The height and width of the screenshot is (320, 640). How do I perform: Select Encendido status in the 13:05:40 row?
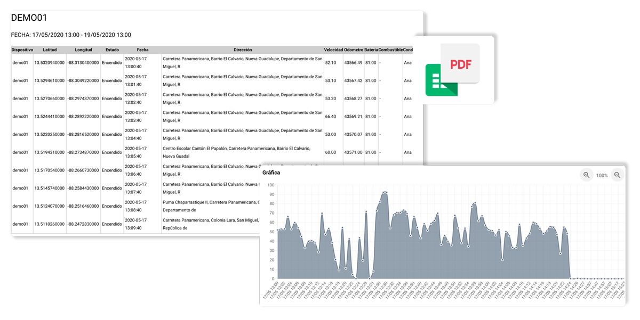(x=112, y=152)
